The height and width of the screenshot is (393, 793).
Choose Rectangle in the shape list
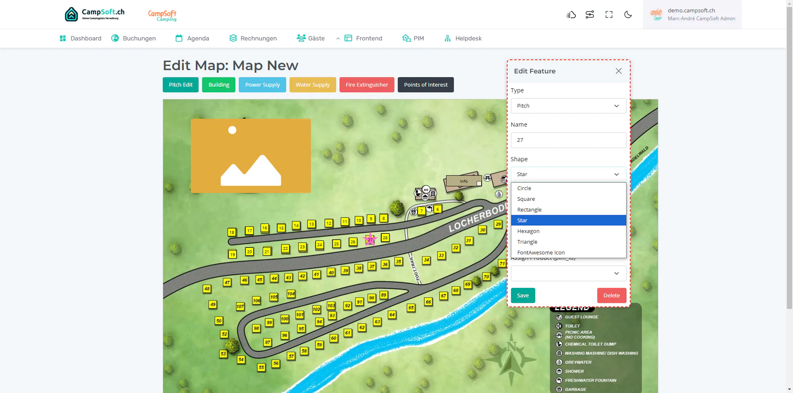coord(568,210)
